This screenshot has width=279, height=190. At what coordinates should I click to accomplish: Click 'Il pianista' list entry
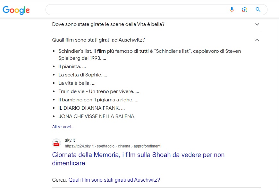pos(72,67)
